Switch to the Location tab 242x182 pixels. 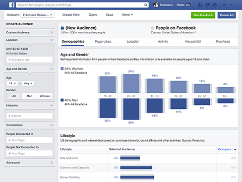click(133, 41)
